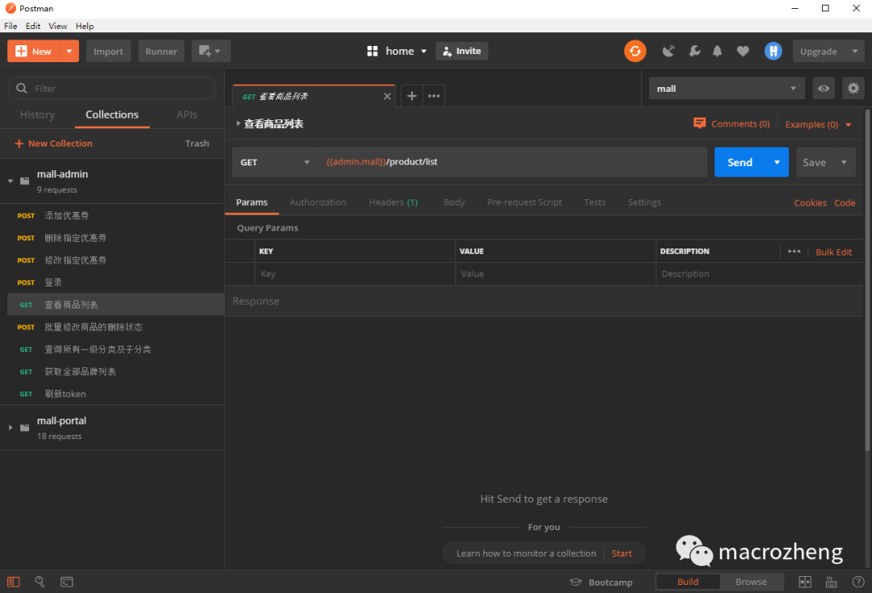Open the help question mark icon
The height and width of the screenshot is (593, 872).
[x=858, y=582]
